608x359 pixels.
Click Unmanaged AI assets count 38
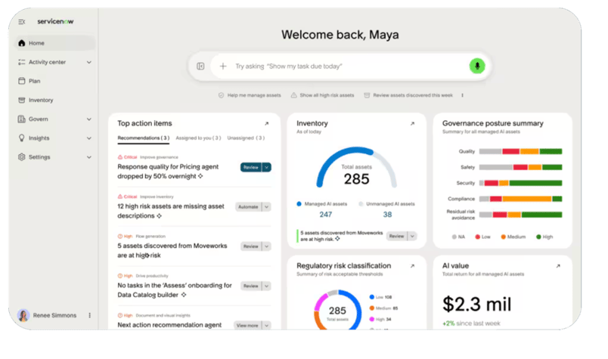point(387,215)
